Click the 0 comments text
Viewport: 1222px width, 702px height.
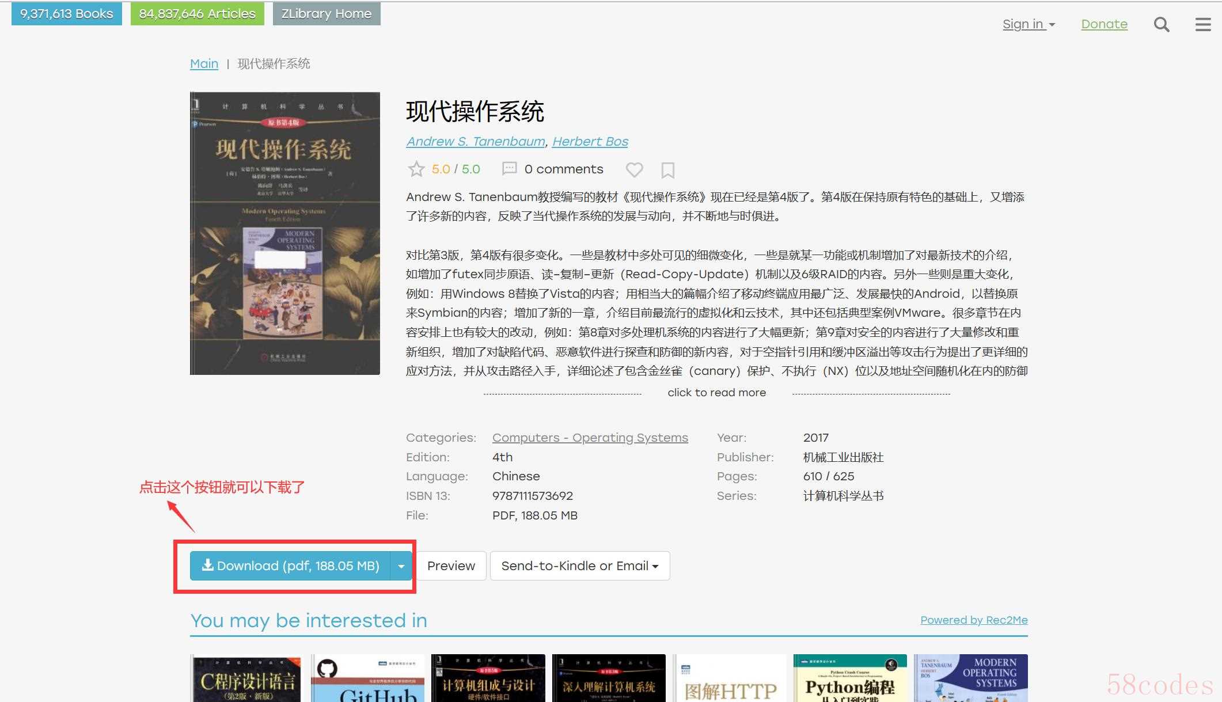coord(564,169)
